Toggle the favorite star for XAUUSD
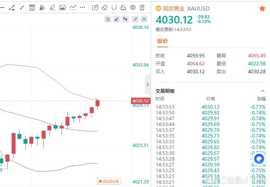The width and height of the screenshot is (270, 187). [x=262, y=8]
